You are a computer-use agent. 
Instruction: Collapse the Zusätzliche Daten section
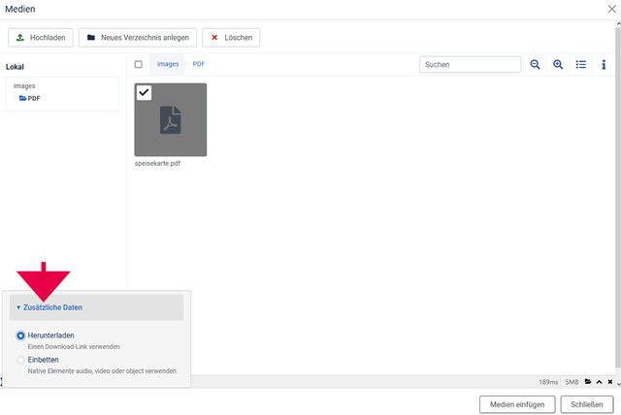[49, 307]
